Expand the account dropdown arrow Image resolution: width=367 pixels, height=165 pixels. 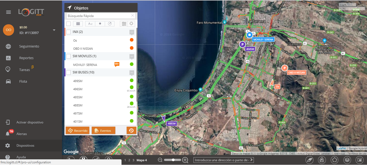coord(54,30)
